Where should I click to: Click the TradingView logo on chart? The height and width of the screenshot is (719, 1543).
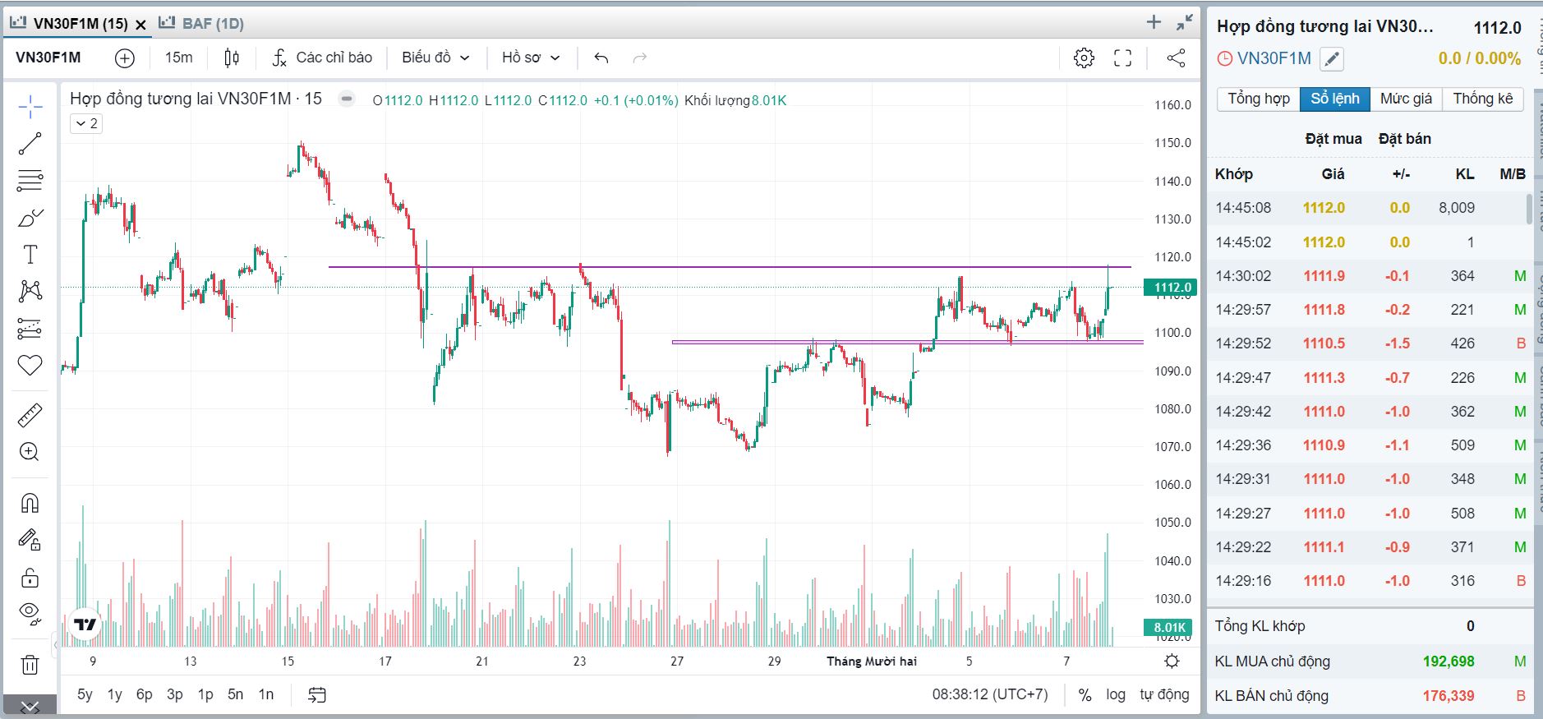(x=85, y=625)
